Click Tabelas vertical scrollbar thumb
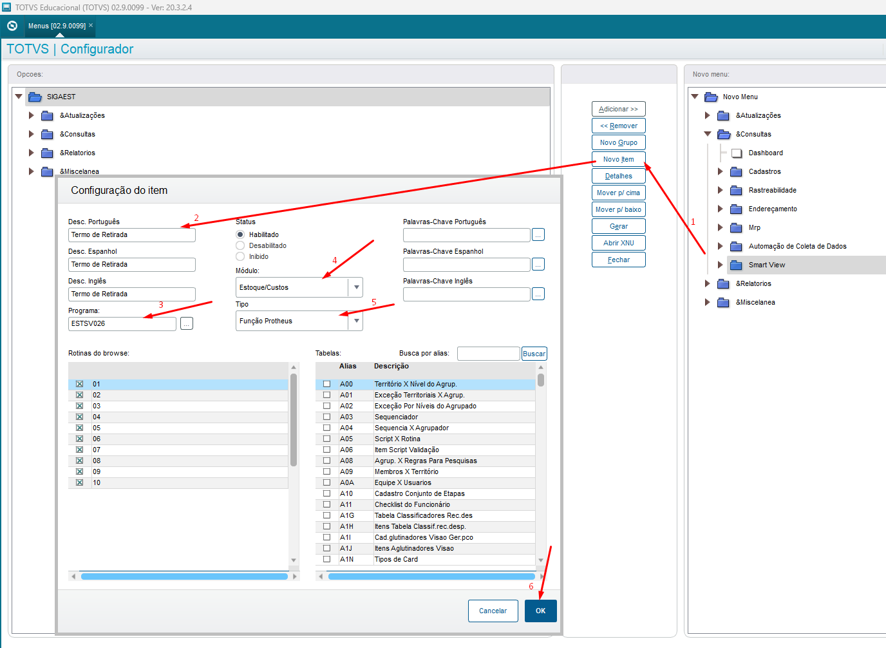The height and width of the screenshot is (648, 886). pyautogui.click(x=541, y=380)
